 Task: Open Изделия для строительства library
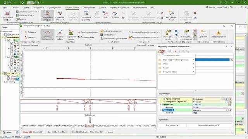click(114, 38)
